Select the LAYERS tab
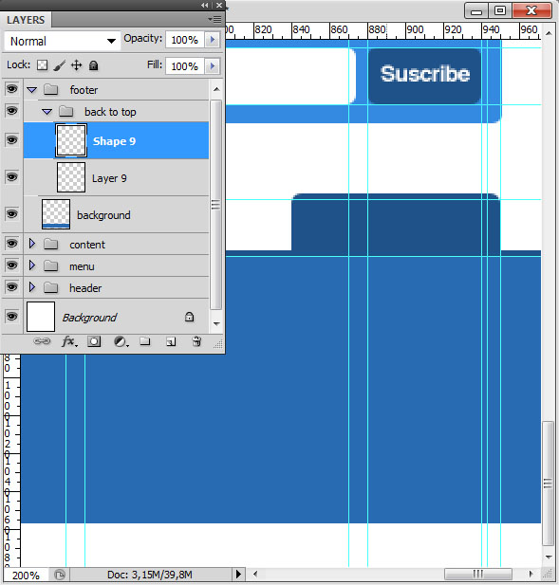Viewport: 559px width, 585px height. [x=26, y=20]
